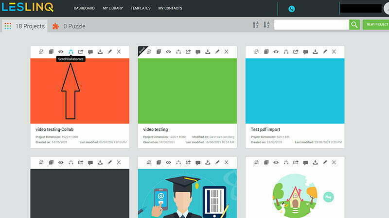
Task: Delete the graduate illustration project
Action: click(x=226, y=162)
